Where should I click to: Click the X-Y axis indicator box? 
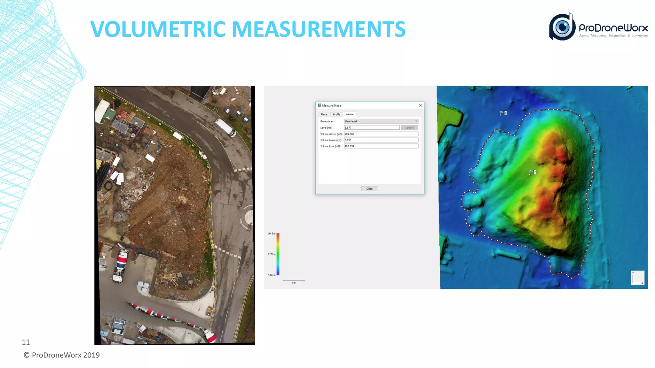click(637, 278)
